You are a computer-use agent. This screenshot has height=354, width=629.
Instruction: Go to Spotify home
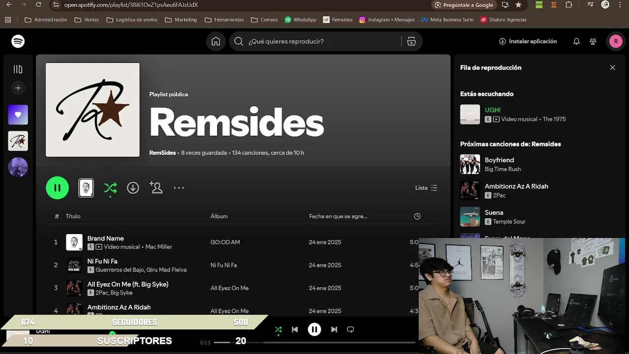pyautogui.click(x=216, y=41)
